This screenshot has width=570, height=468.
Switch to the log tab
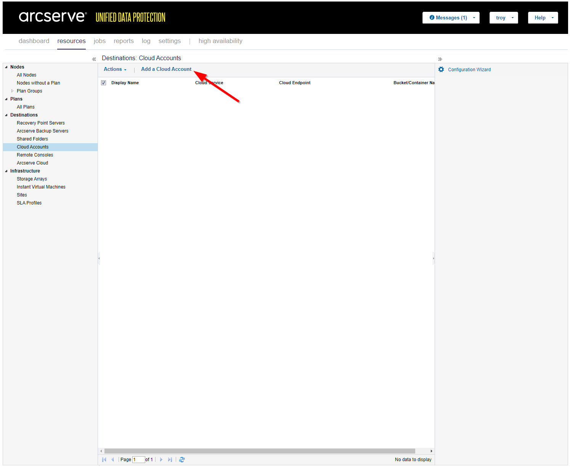146,41
